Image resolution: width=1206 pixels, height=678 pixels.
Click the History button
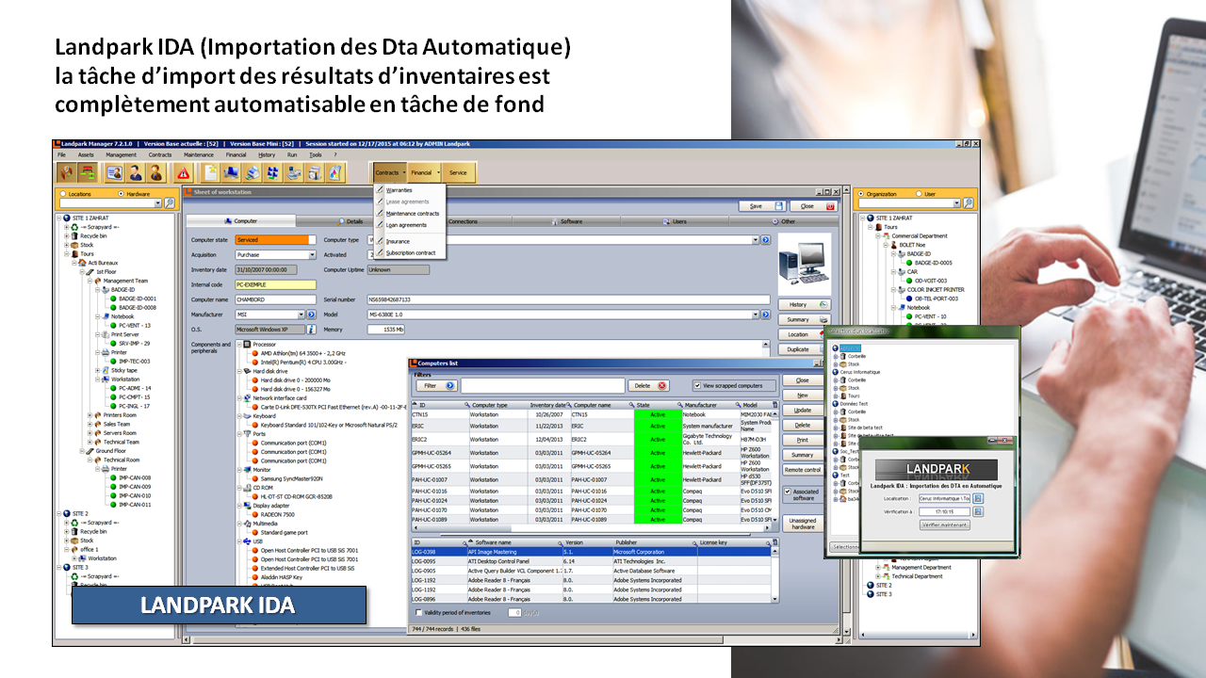(804, 305)
